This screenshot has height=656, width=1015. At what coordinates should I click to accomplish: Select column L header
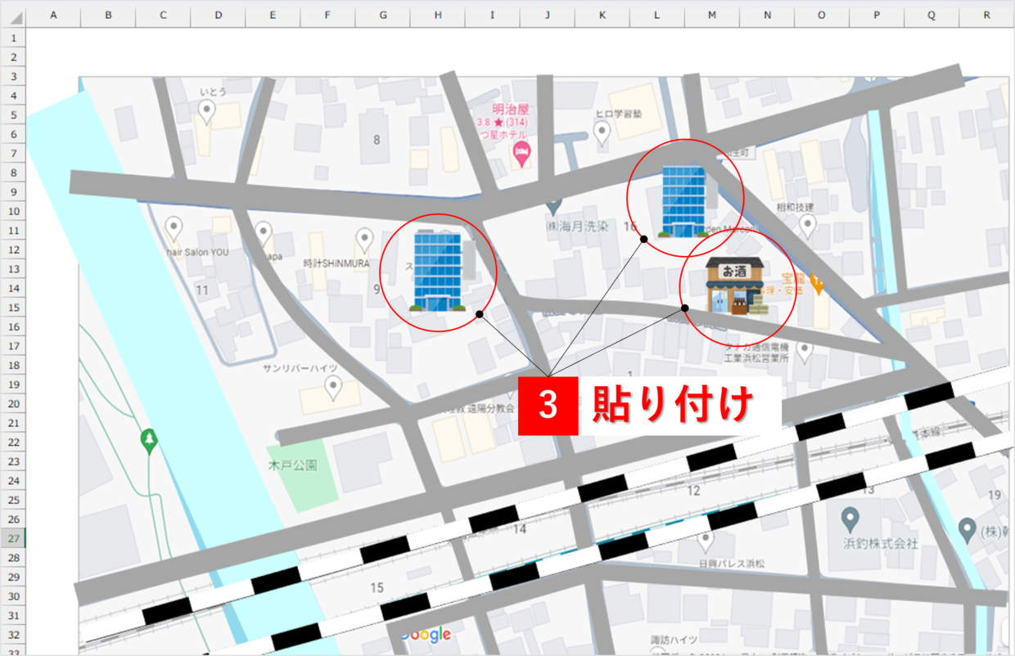tap(657, 15)
